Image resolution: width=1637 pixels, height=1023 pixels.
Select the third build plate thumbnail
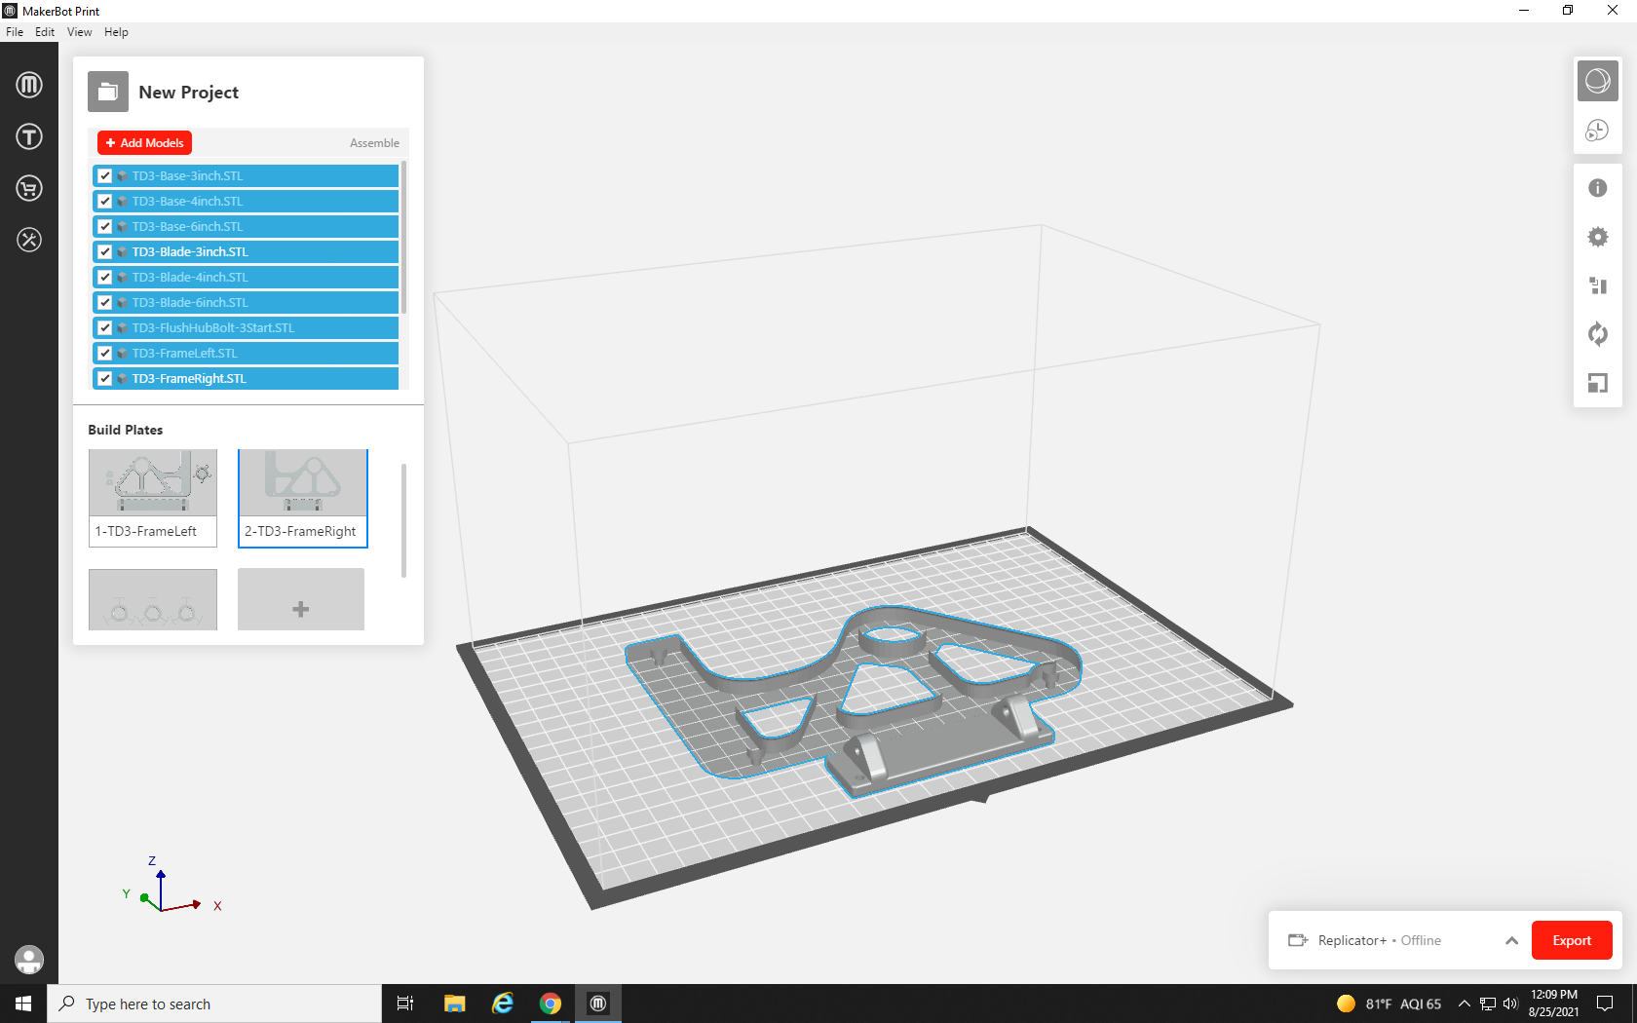click(153, 599)
